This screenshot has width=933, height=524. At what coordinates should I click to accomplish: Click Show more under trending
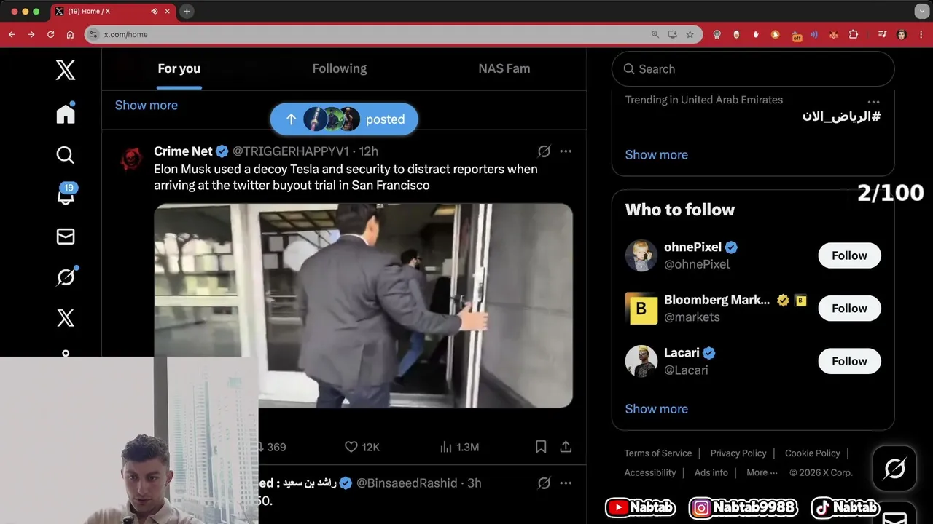click(x=657, y=155)
